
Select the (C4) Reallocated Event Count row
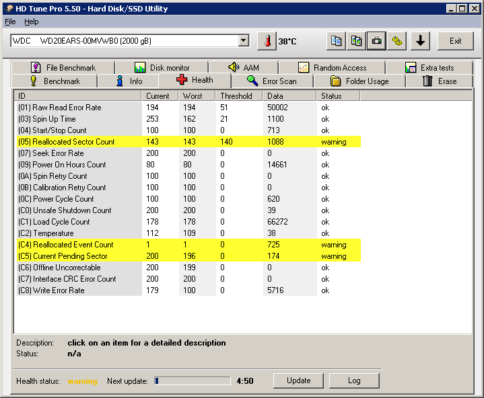pos(188,245)
